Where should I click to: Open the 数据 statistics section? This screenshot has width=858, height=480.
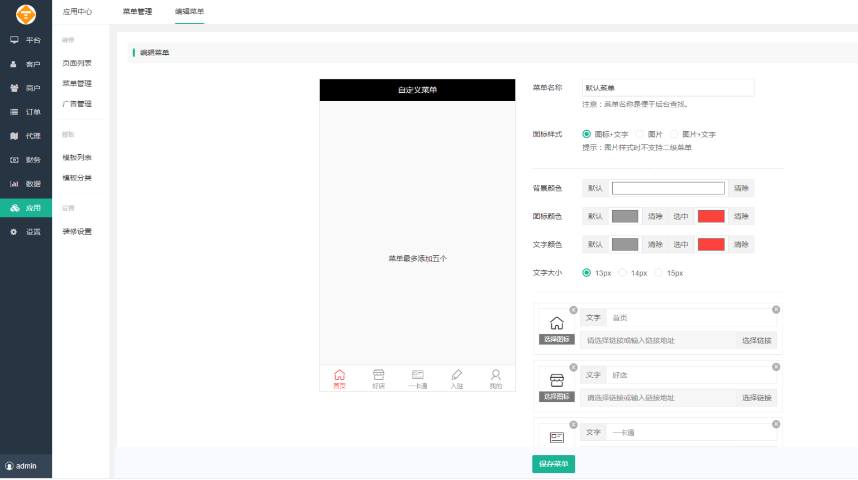[x=26, y=183]
